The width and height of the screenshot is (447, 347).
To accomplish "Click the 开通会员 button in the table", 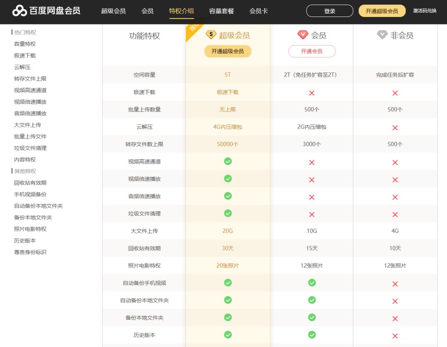I will click(x=312, y=51).
